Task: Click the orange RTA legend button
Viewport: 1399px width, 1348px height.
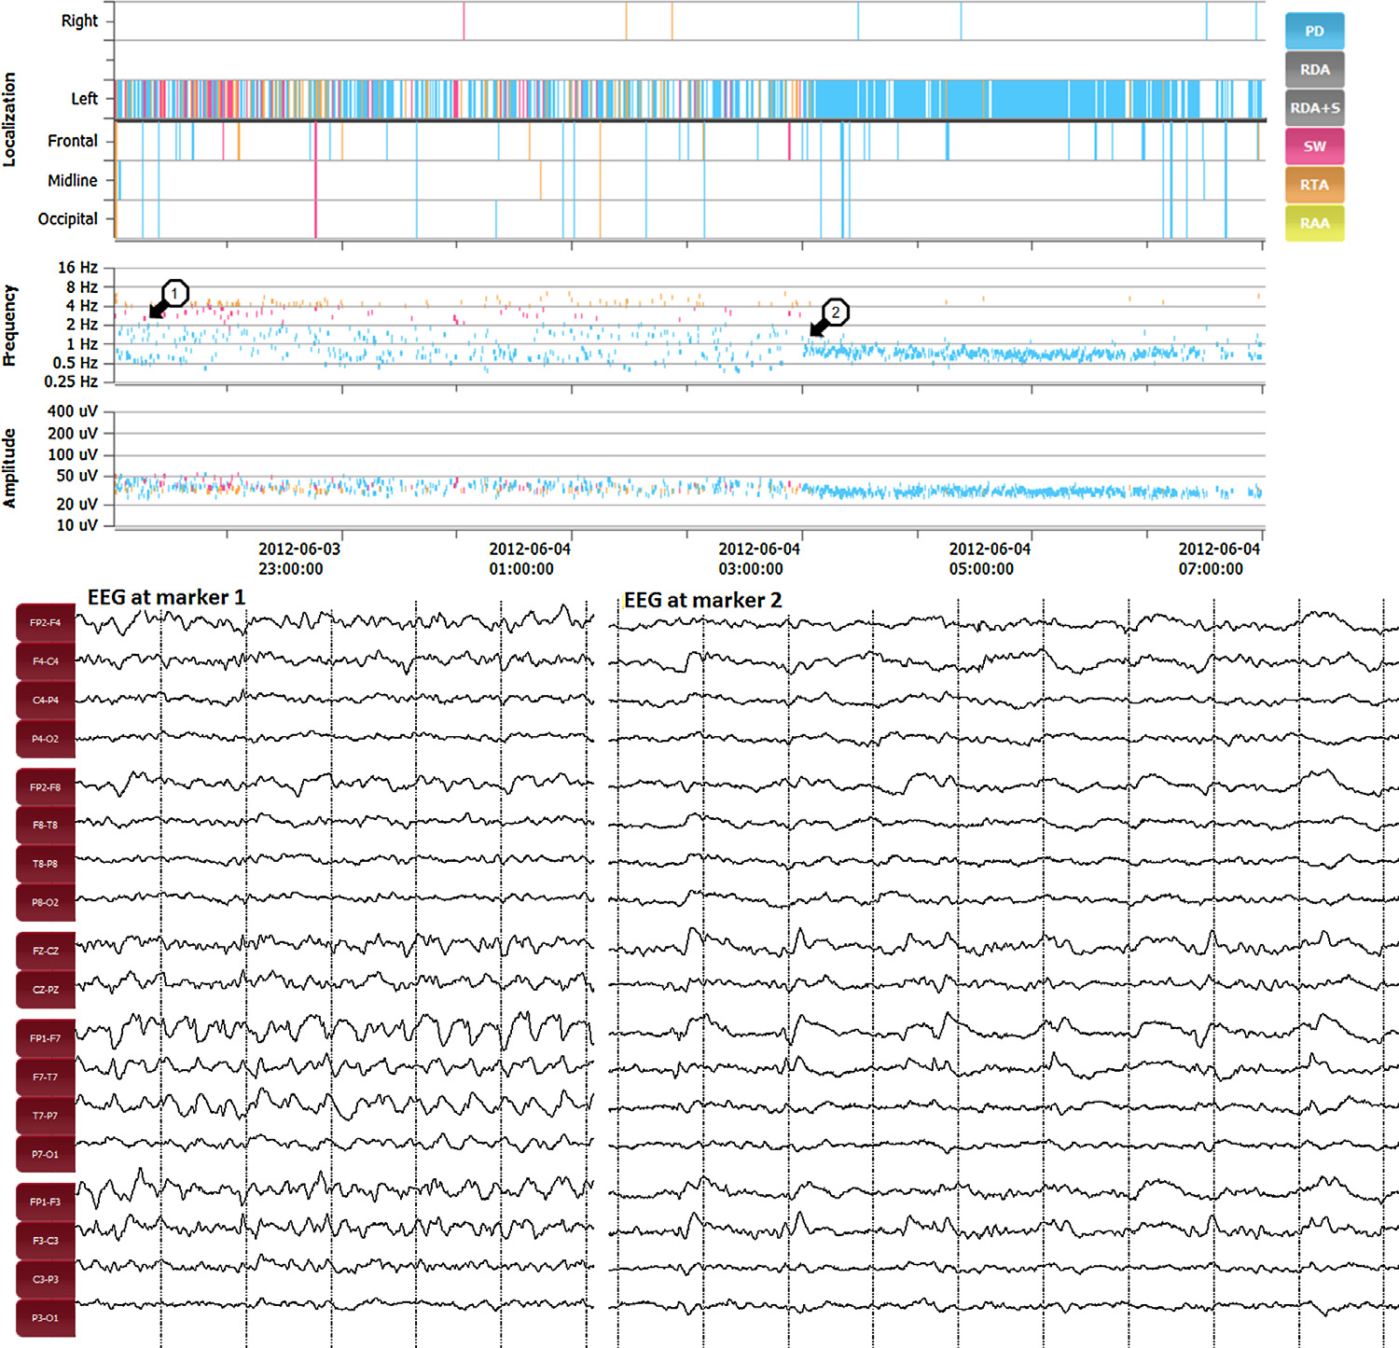Action: (x=1314, y=185)
